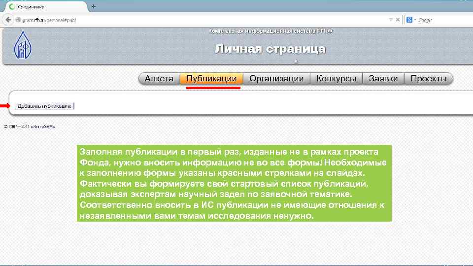This screenshot has width=473, height=266.
Task: Open the Анкета tab
Action: click(x=159, y=78)
